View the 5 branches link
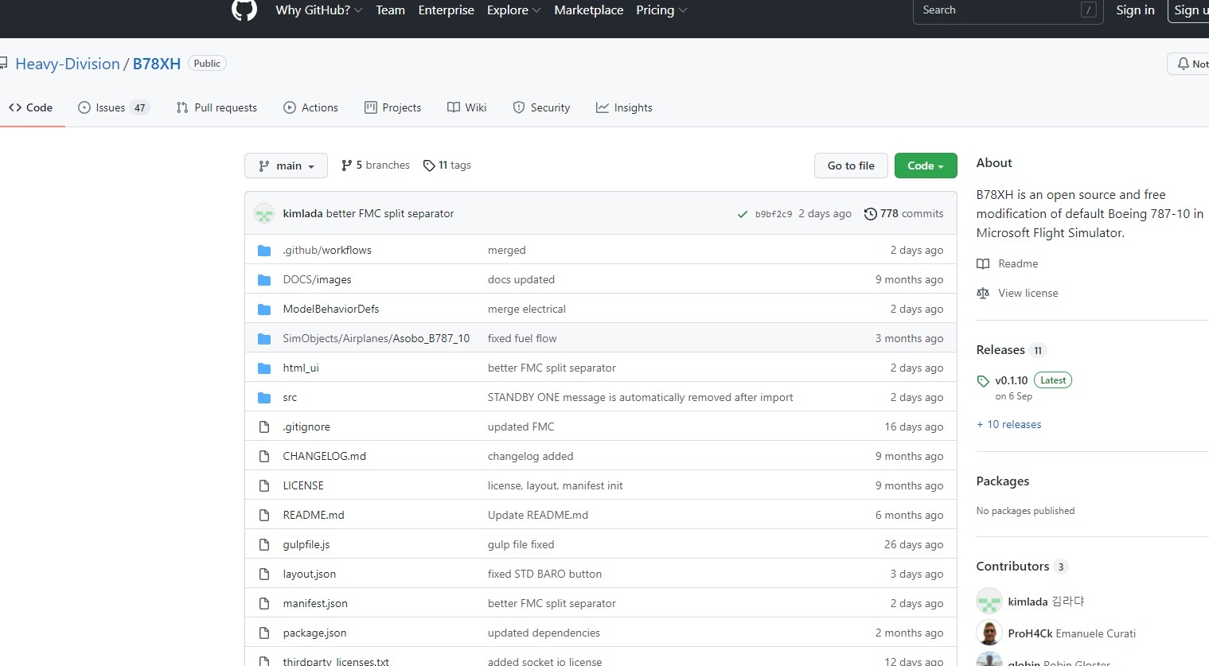 pos(375,166)
